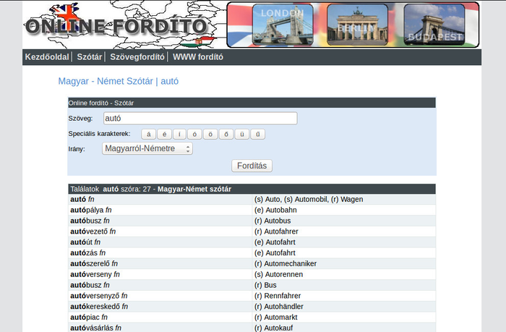This screenshot has height=332, width=506.
Task: Select the entry 'autószerelő fn'
Action: (x=94, y=263)
